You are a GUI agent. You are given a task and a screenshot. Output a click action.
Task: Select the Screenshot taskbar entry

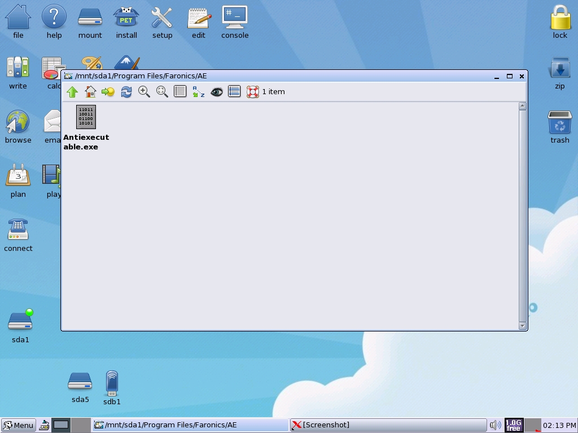388,425
